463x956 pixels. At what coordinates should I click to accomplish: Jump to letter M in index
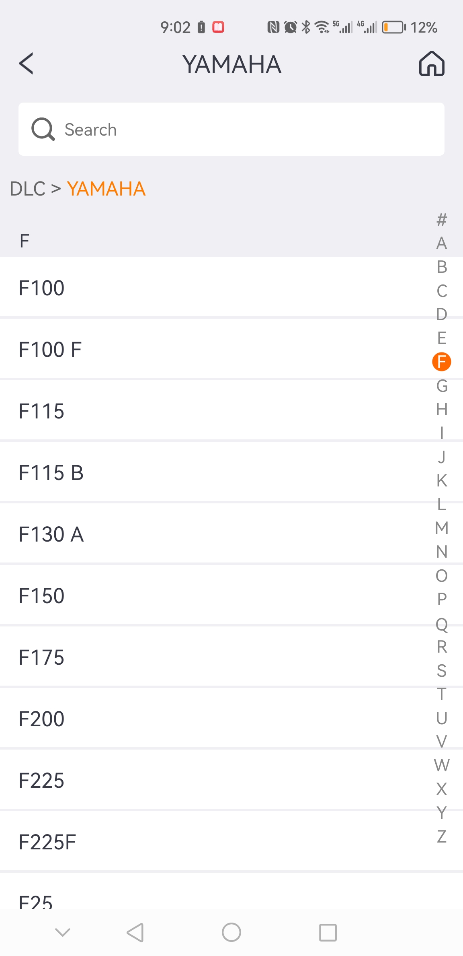pos(442,528)
